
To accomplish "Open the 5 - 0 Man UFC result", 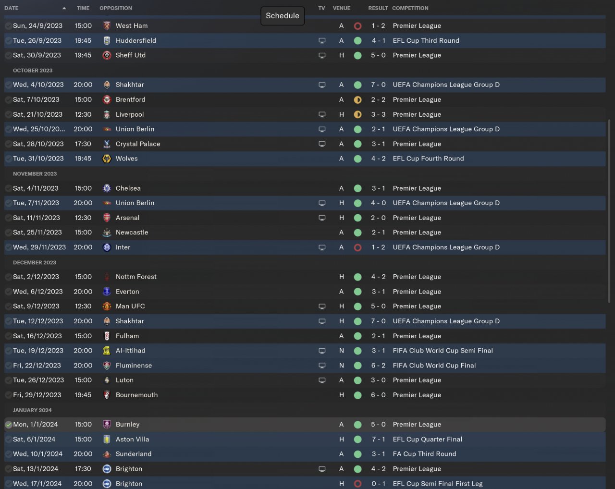I will point(378,306).
